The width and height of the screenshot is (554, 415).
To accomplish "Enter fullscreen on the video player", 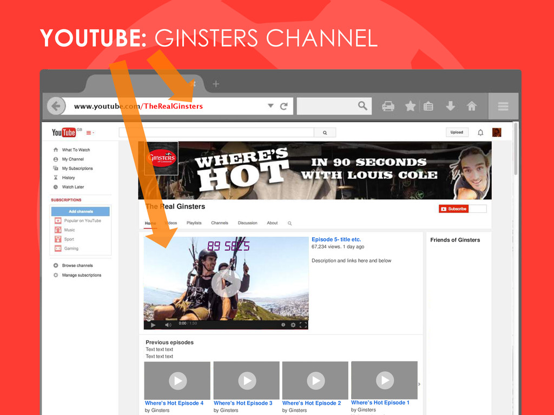I will click(303, 325).
